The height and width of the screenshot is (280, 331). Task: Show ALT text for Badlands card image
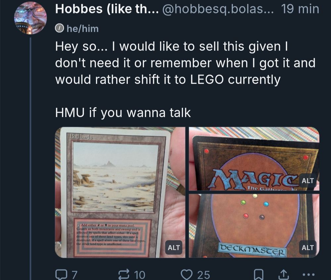[173, 247]
